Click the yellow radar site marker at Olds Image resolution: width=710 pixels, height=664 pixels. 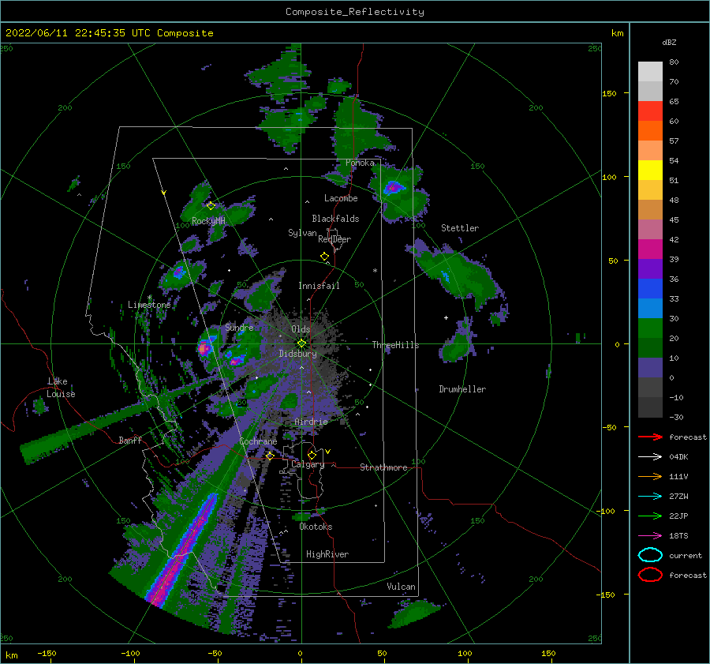301,343
